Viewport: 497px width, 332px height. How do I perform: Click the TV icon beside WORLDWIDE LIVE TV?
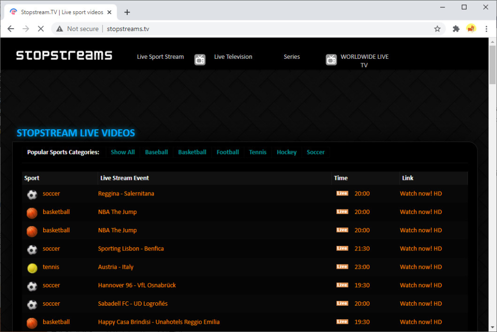pyautogui.click(x=331, y=59)
